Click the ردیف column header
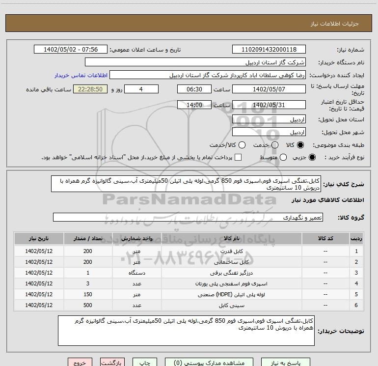378x366 pixels. click(356, 238)
